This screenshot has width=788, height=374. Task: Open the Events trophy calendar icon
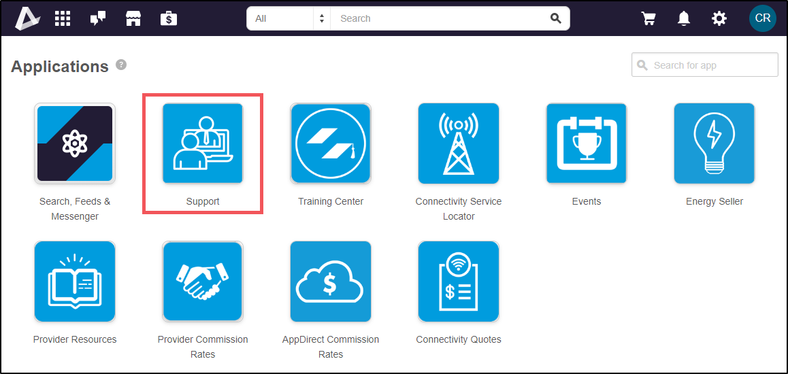click(587, 143)
